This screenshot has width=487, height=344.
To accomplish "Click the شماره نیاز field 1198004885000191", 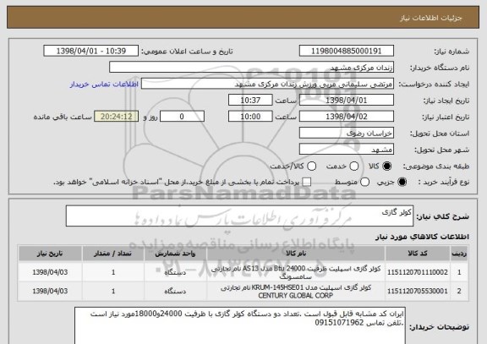I will [x=347, y=51].
